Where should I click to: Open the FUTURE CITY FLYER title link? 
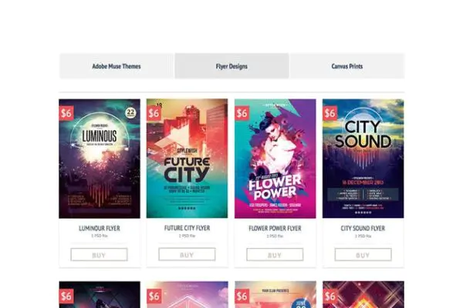(187, 228)
